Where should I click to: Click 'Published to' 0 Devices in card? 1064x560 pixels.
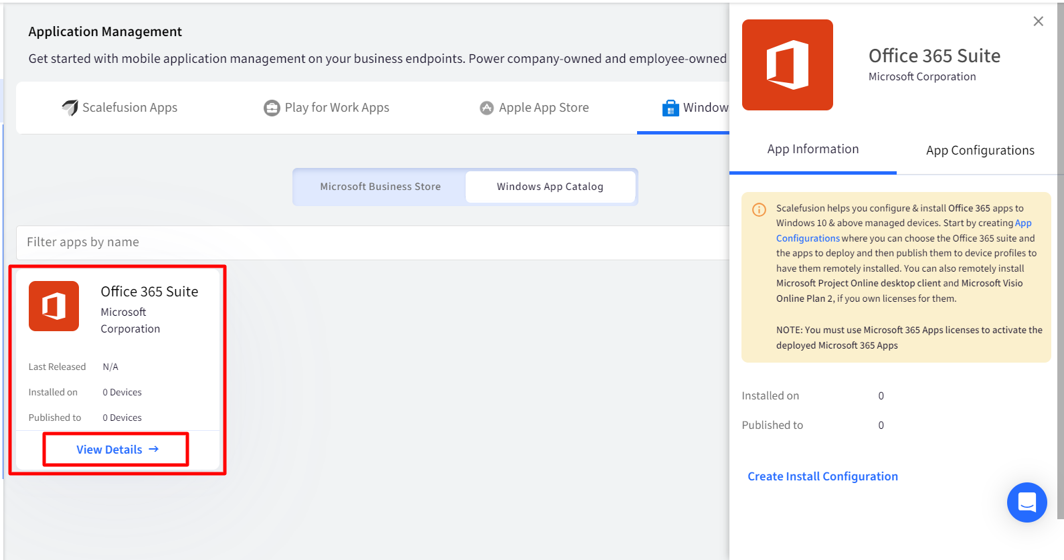tap(122, 417)
